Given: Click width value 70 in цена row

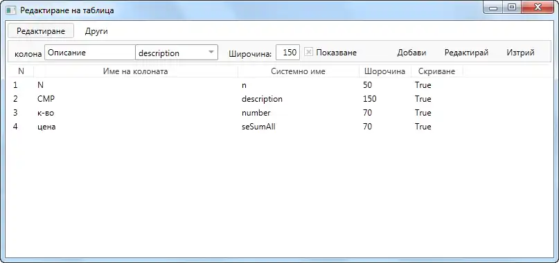Looking at the screenshot, I should (367, 127).
